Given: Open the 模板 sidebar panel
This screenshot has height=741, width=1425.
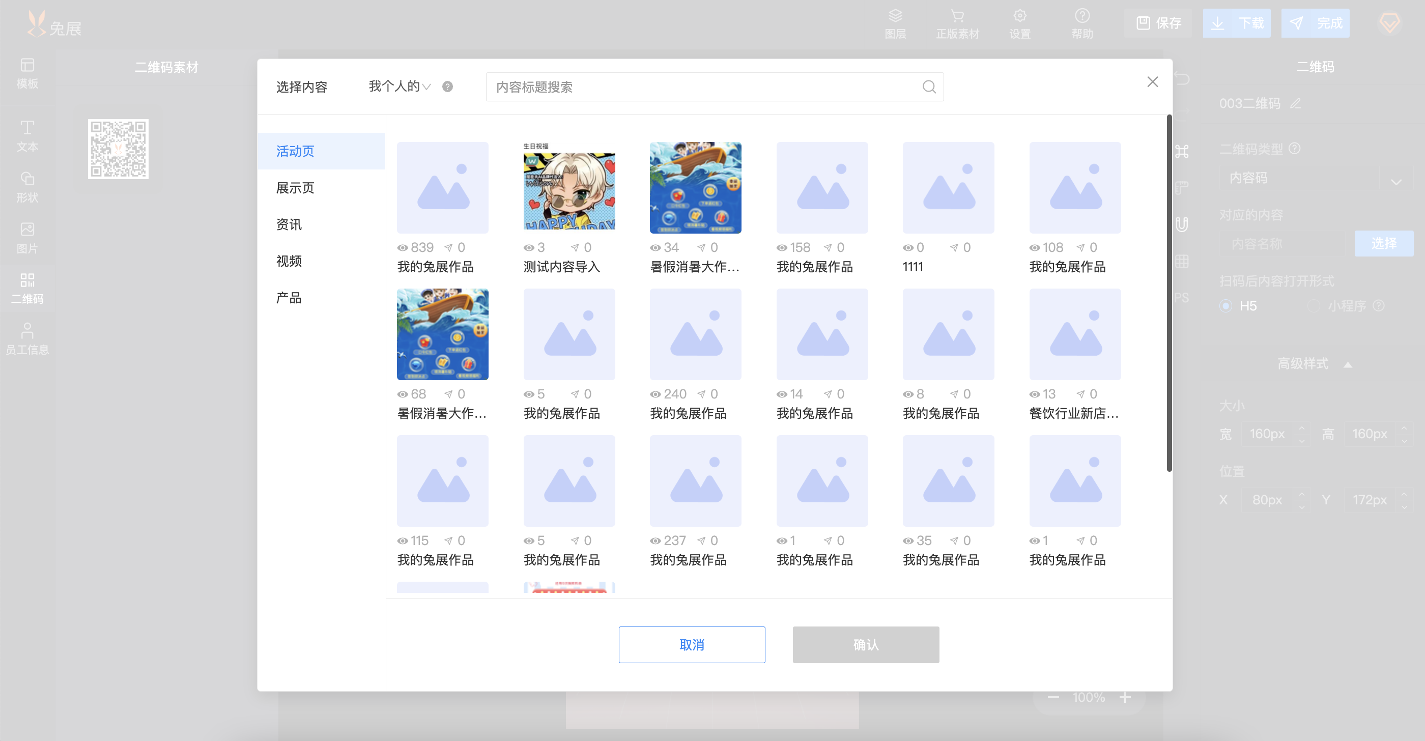Looking at the screenshot, I should click(27, 74).
